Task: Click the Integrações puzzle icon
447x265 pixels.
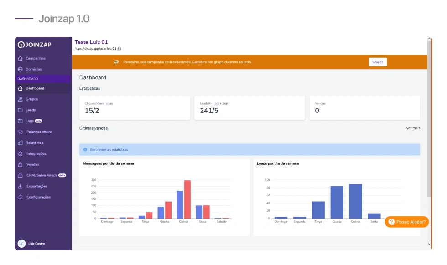Action: coord(20,153)
